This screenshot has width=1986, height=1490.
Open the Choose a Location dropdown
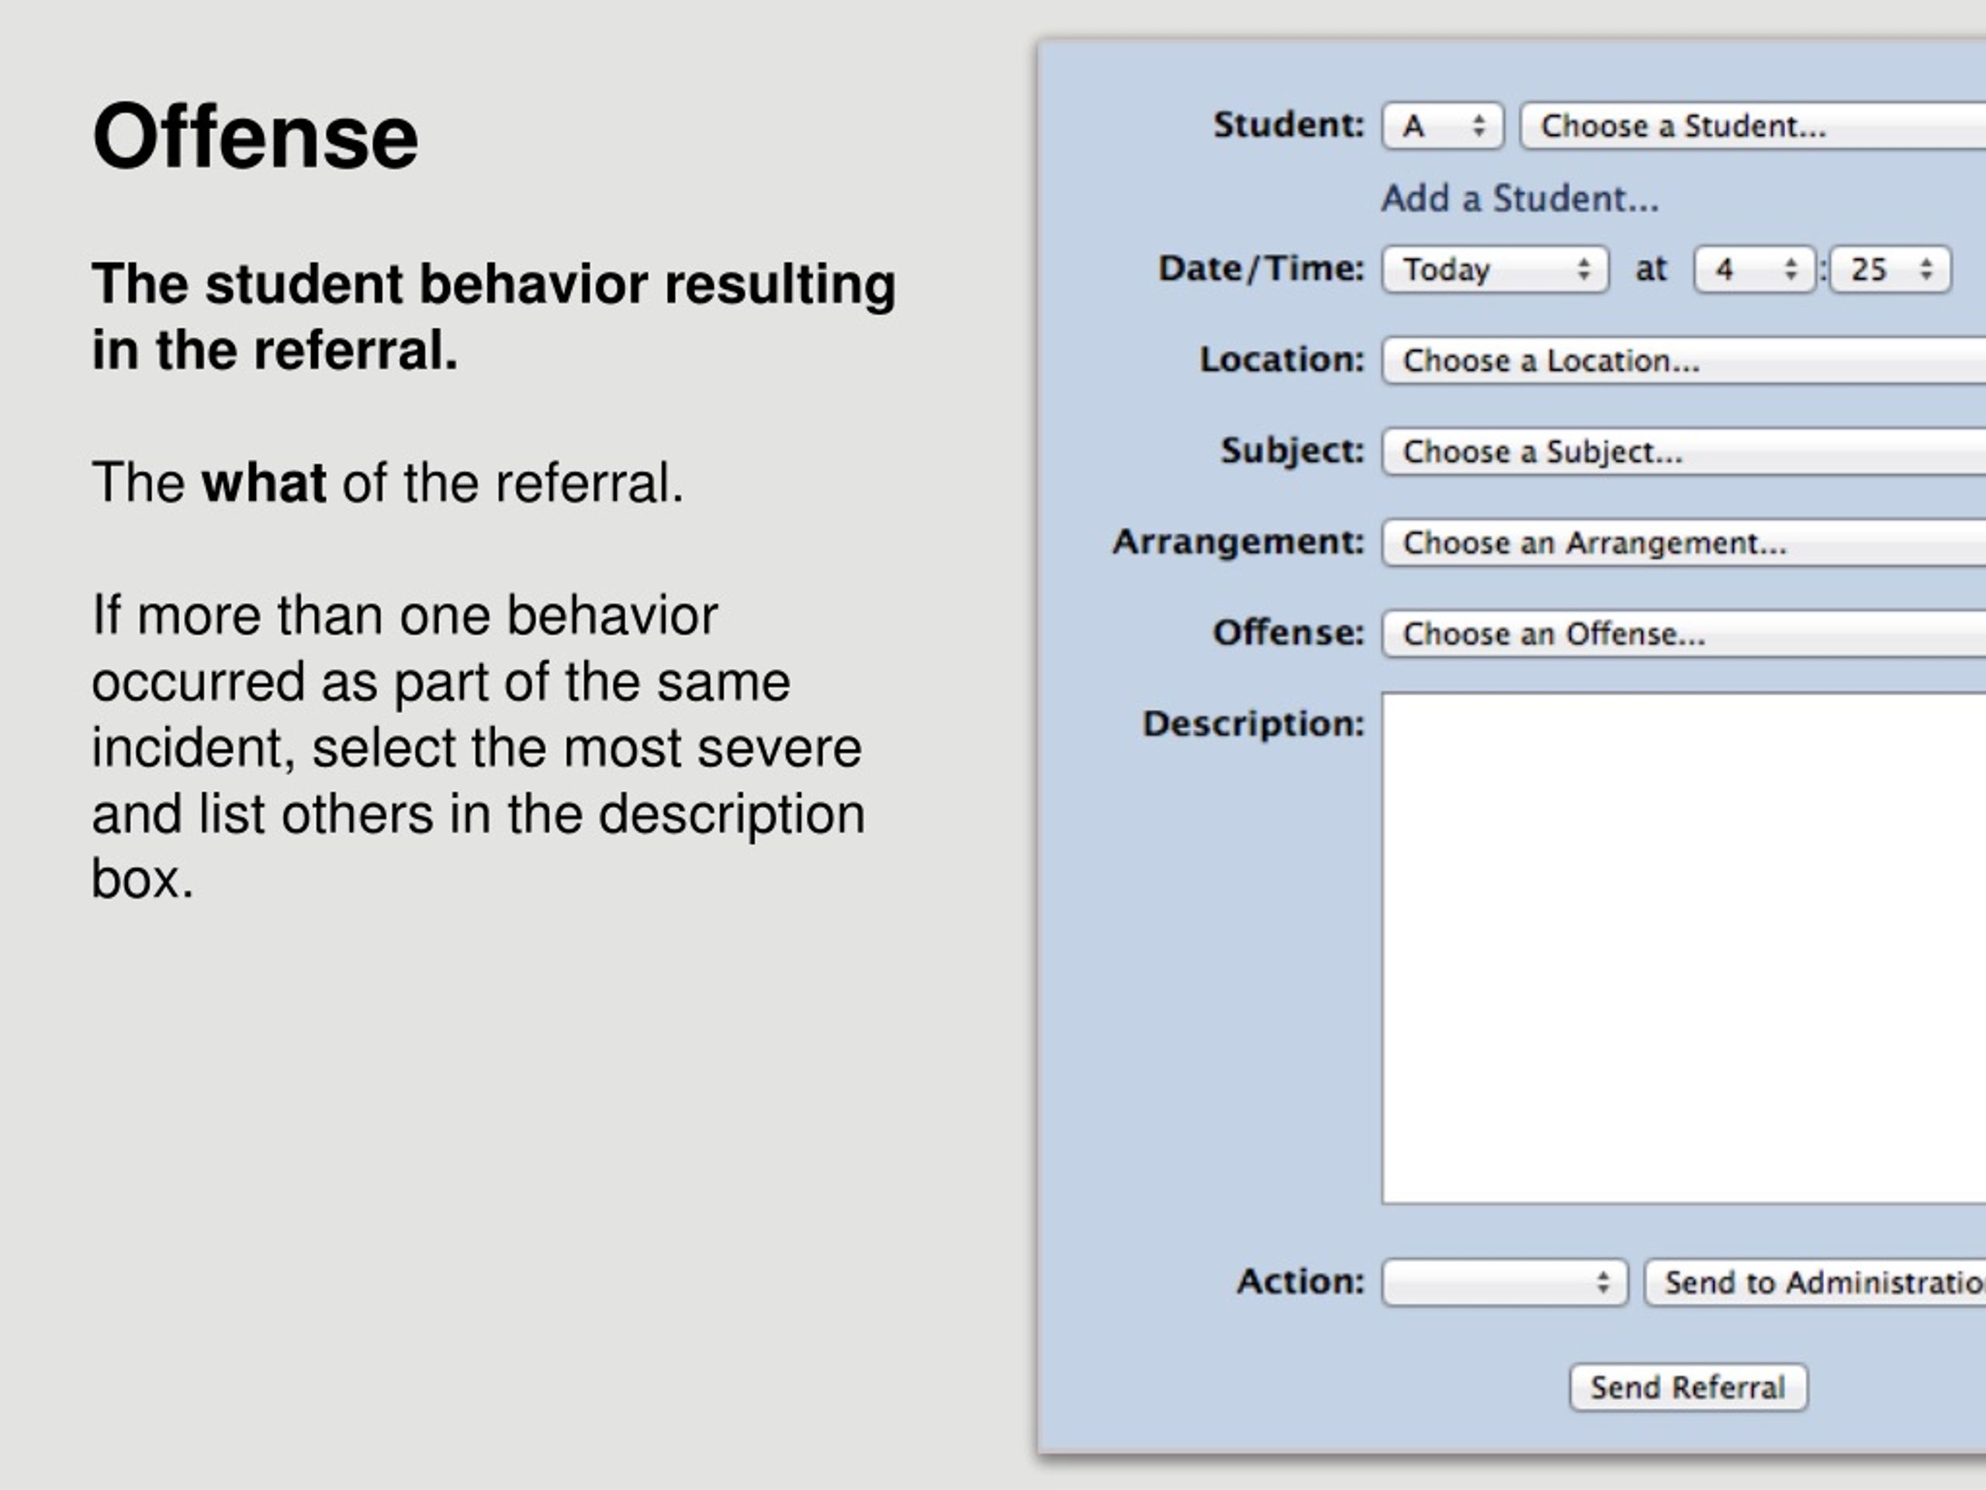pos(1684,360)
